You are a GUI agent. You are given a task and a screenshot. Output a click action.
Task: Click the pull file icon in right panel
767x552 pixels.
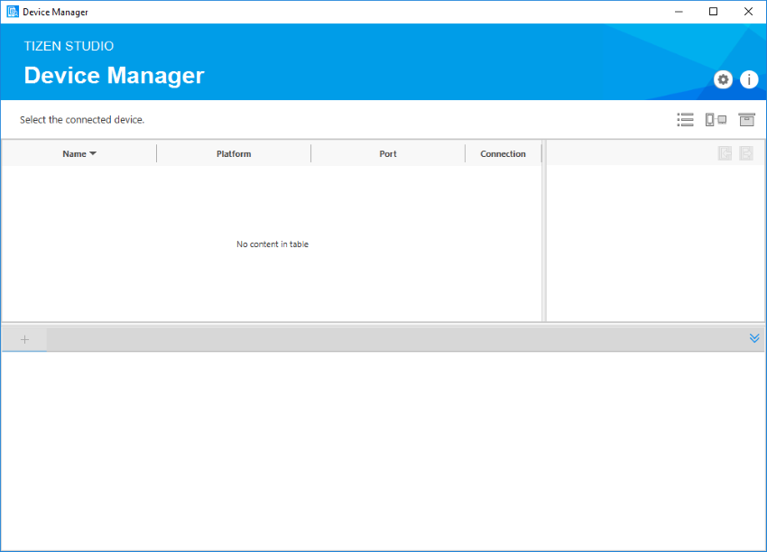point(746,153)
